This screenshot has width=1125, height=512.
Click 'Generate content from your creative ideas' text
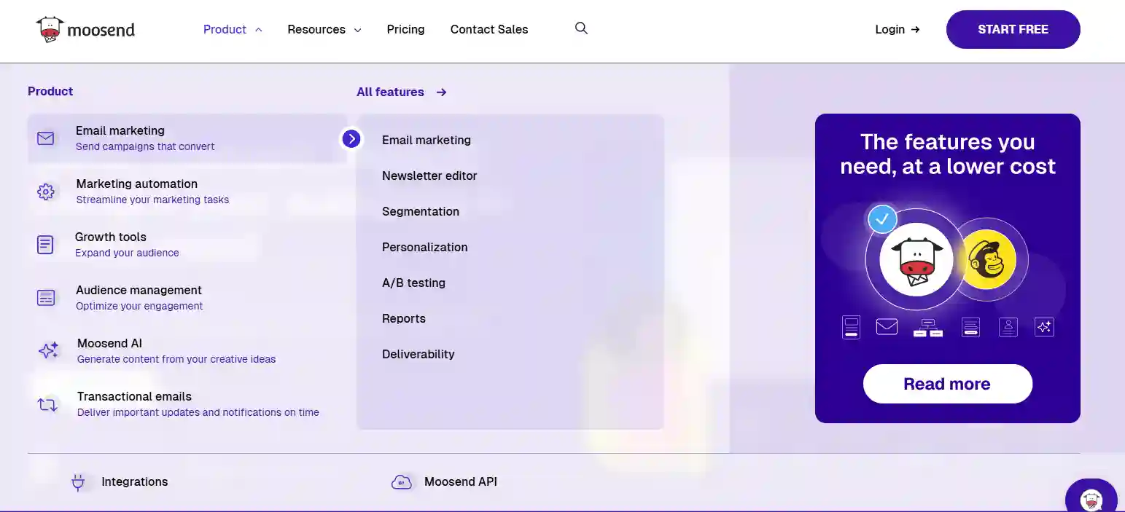pos(176,359)
